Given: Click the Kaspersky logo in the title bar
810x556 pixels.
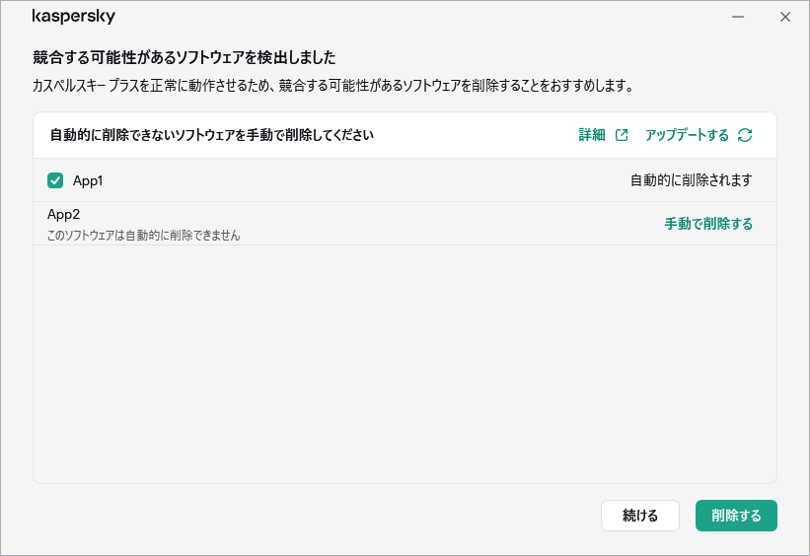Looking at the screenshot, I should (x=73, y=17).
